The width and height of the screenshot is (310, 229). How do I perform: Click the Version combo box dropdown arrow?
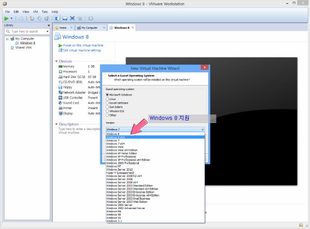tap(202, 129)
